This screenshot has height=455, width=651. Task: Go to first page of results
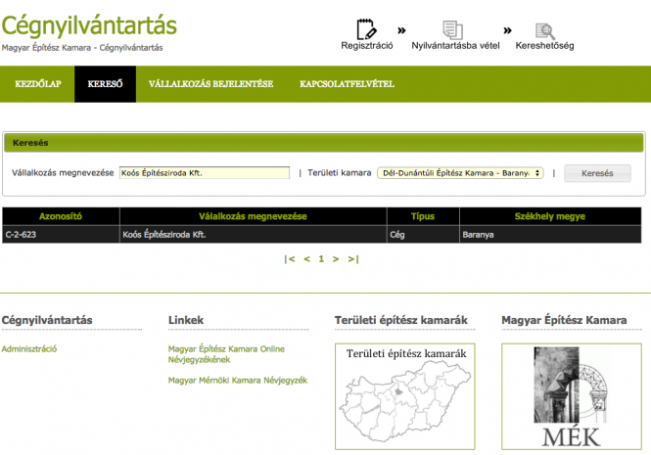[290, 259]
